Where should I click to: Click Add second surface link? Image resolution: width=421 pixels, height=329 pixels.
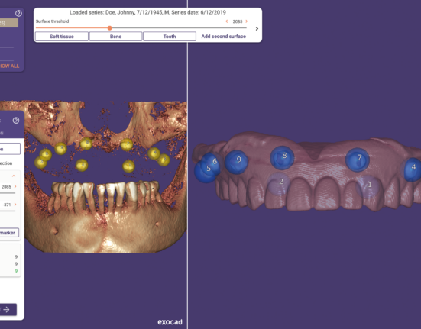click(224, 36)
